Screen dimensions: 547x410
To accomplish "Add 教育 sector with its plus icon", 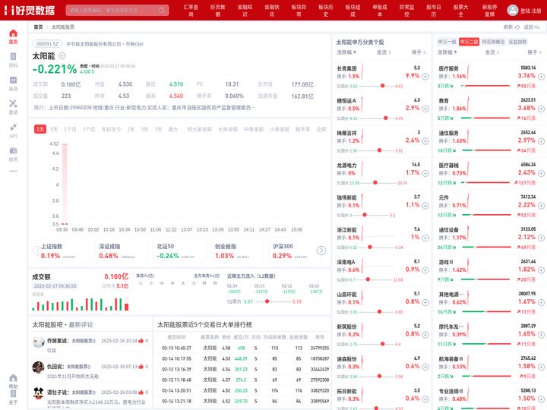I will coord(541,109).
